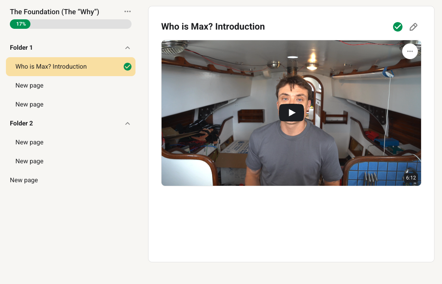The image size is (442, 284).
Task: Click the 17% course progress bar
Action: pyautogui.click(x=71, y=24)
